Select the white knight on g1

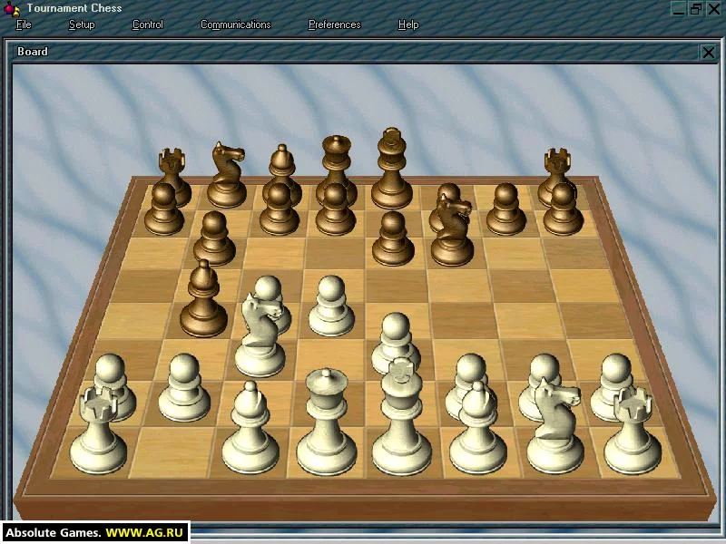[x=555, y=425]
